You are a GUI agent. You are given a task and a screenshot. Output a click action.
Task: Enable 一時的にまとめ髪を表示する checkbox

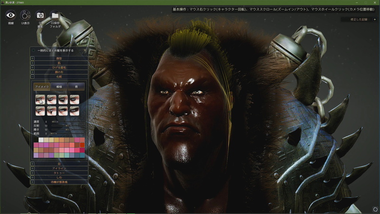[33, 50]
